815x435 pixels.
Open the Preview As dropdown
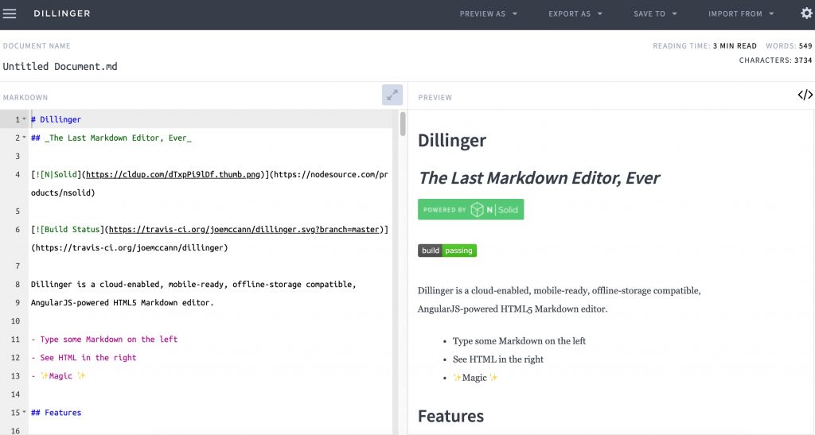click(x=488, y=14)
